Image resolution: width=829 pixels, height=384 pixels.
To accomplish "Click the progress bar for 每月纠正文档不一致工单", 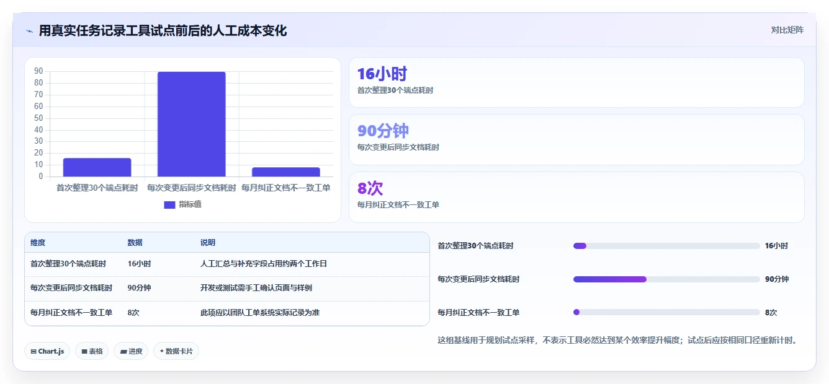I will click(x=666, y=313).
